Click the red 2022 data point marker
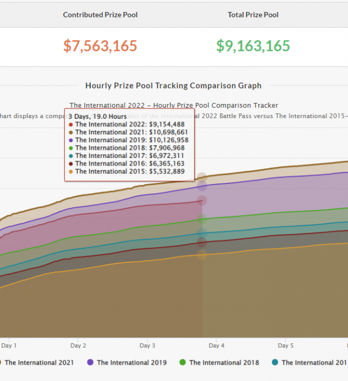Viewport: 348px width, 381px height. (x=202, y=201)
